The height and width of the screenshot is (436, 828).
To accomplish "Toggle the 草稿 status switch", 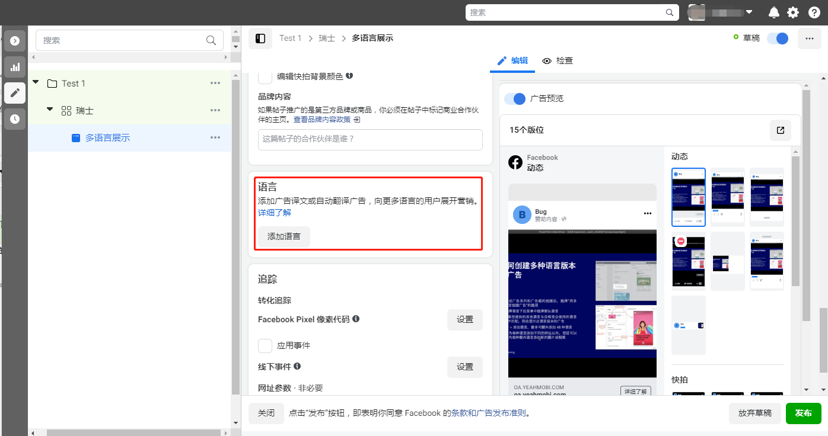I will click(778, 39).
